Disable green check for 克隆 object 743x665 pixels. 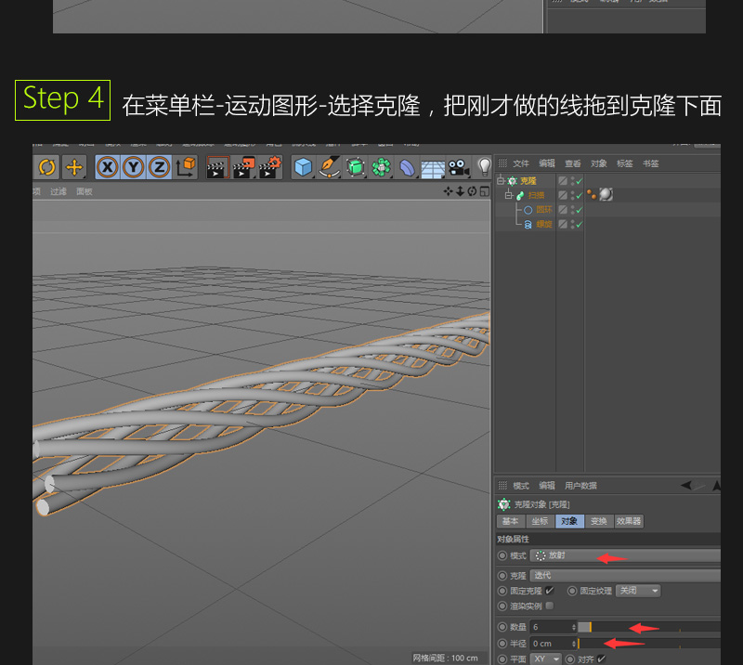pyautogui.click(x=579, y=181)
